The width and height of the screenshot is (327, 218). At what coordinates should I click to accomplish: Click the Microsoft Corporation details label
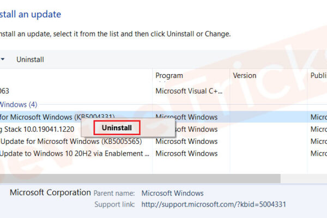(50, 192)
